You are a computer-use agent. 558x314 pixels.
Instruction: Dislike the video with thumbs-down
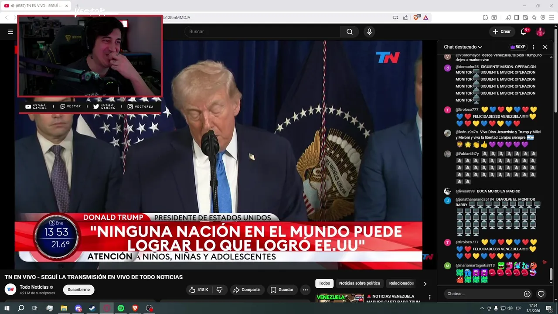coord(219,290)
